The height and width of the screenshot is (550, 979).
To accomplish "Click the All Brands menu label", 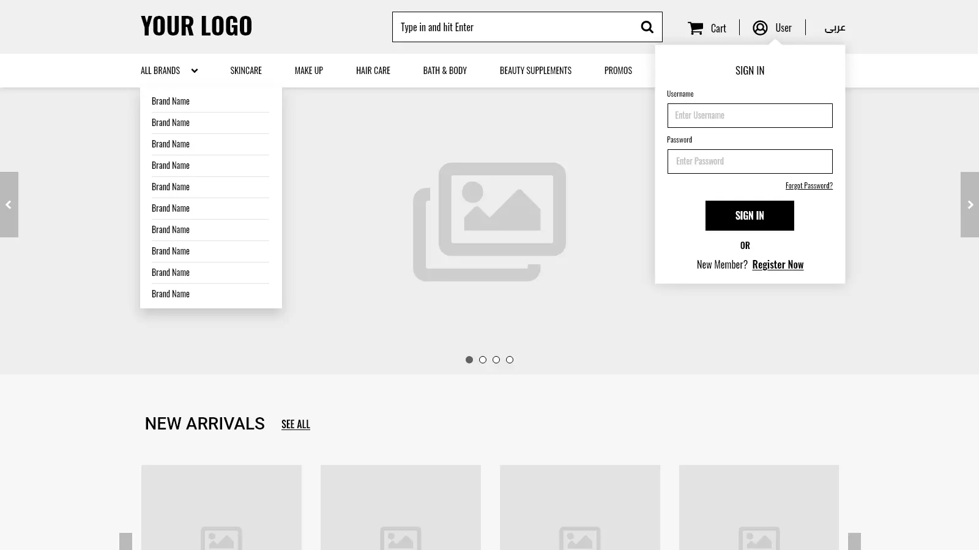I will click(160, 70).
